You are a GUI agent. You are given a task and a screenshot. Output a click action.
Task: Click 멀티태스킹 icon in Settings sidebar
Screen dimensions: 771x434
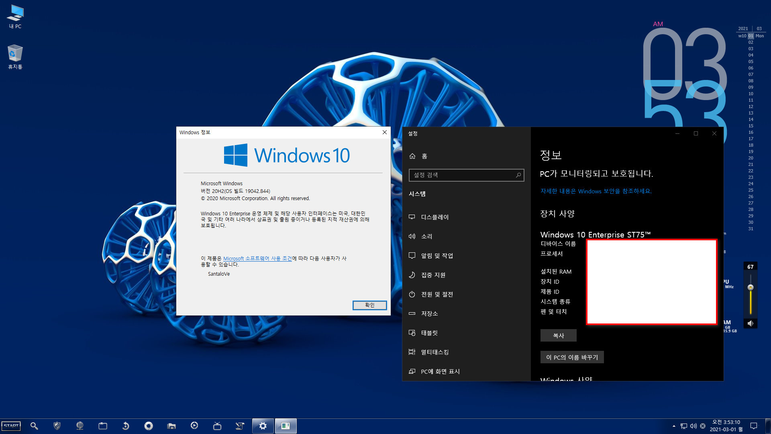pos(412,352)
